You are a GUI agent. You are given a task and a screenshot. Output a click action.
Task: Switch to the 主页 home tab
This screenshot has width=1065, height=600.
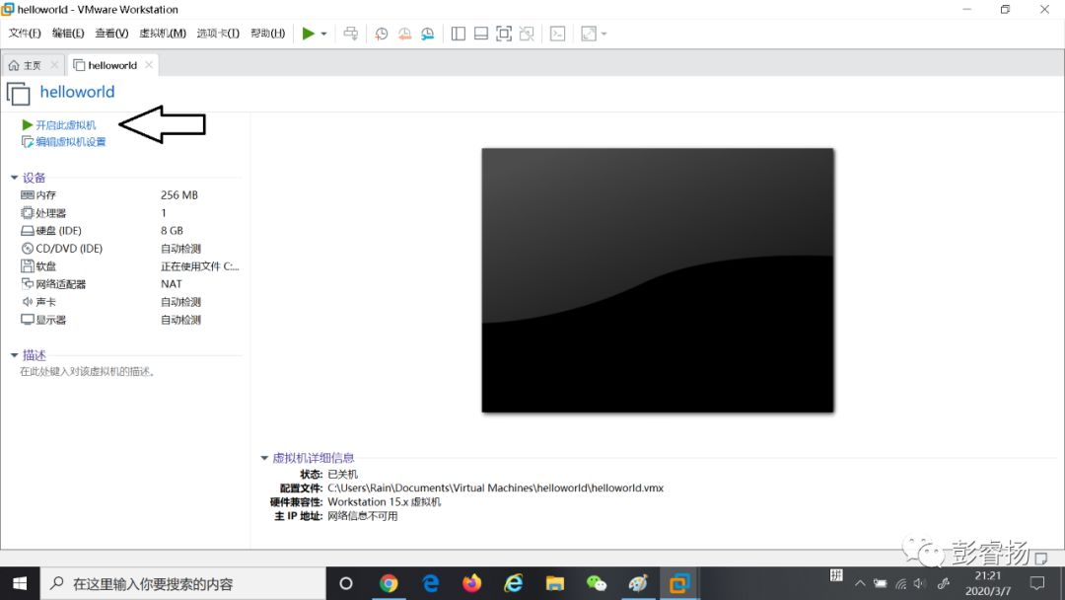point(25,65)
